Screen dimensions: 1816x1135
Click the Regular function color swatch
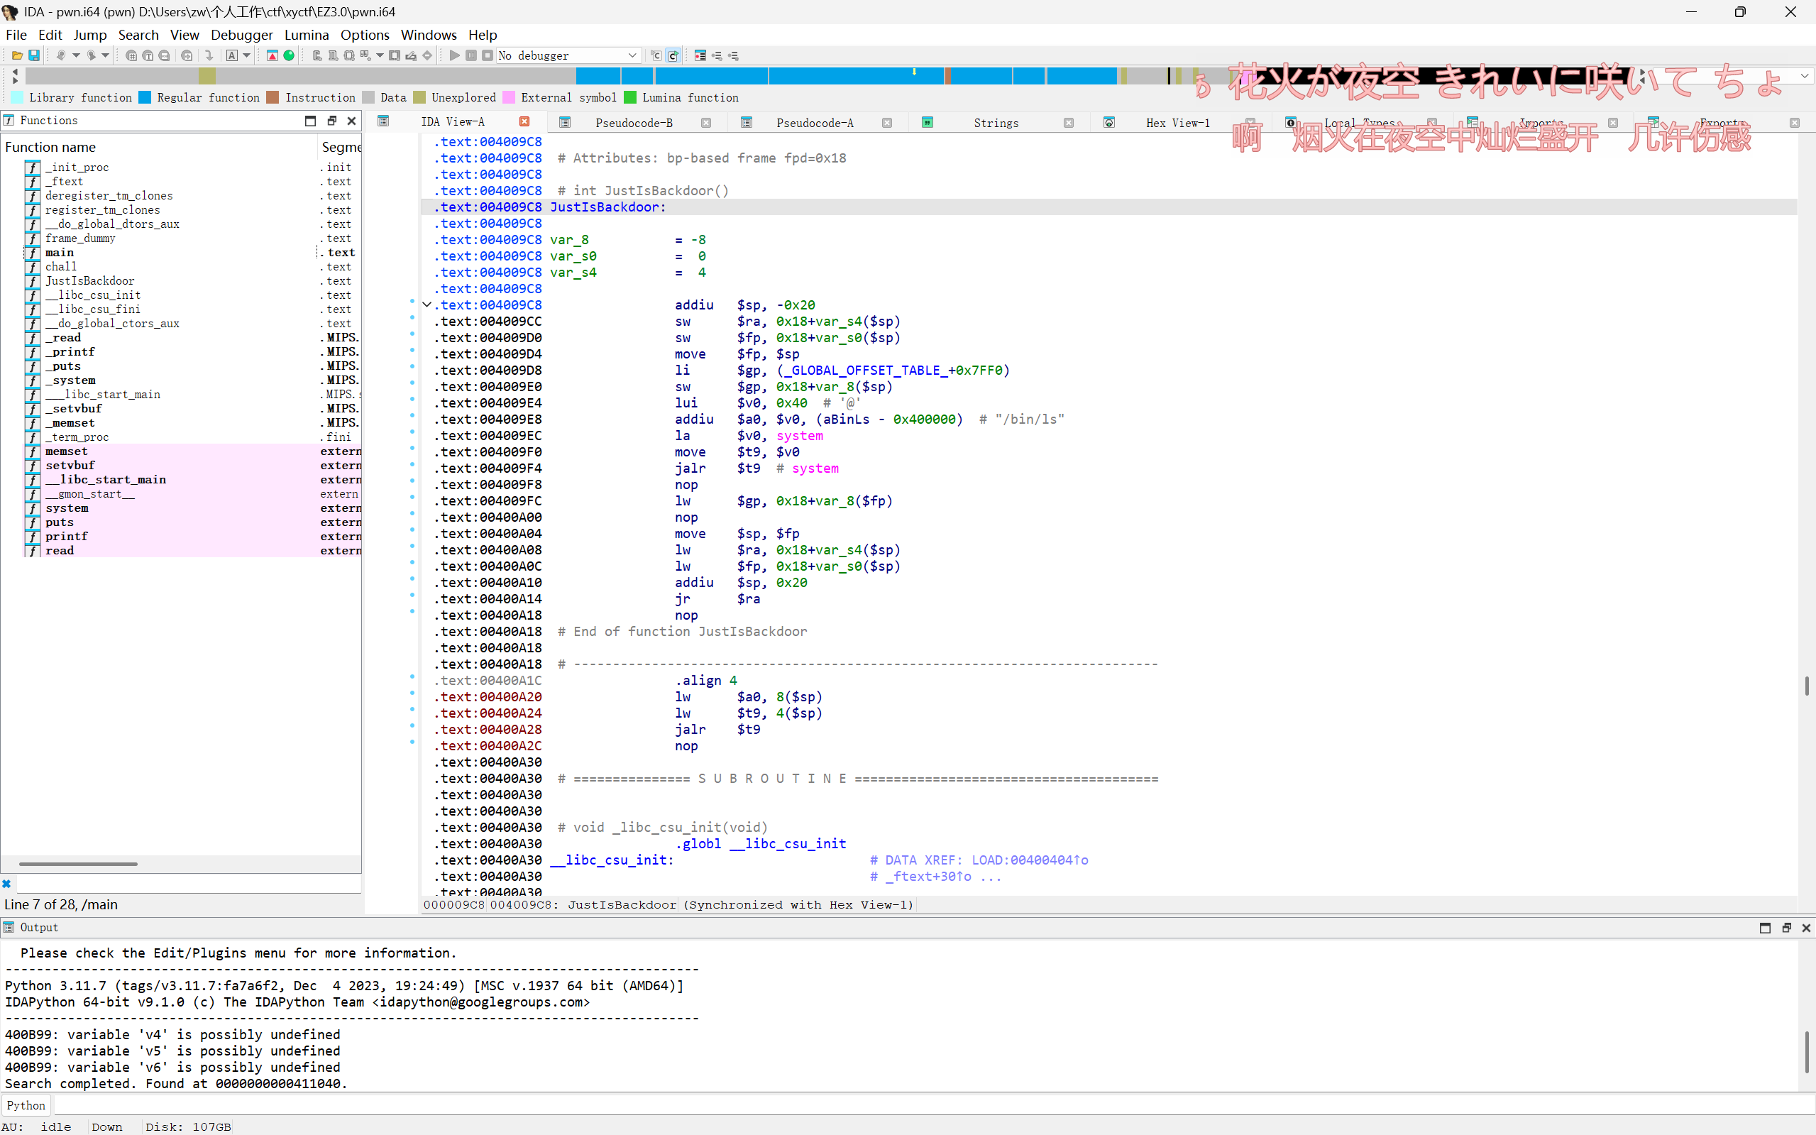(x=145, y=97)
